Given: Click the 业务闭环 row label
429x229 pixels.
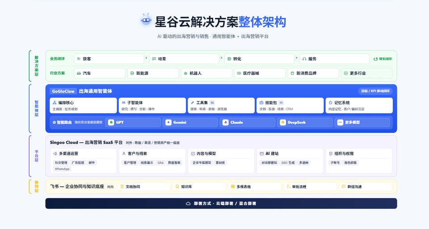Looking at the screenshot, I should (x=58, y=59).
